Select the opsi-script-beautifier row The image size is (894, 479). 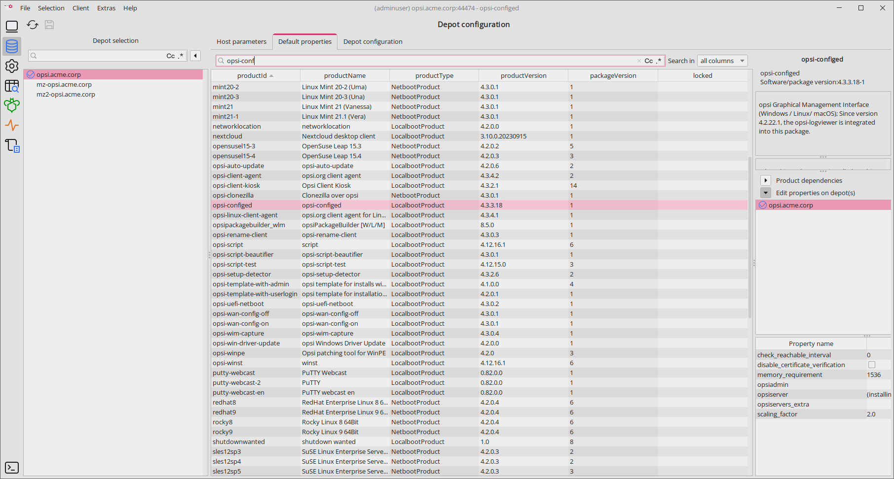[x=479, y=254]
